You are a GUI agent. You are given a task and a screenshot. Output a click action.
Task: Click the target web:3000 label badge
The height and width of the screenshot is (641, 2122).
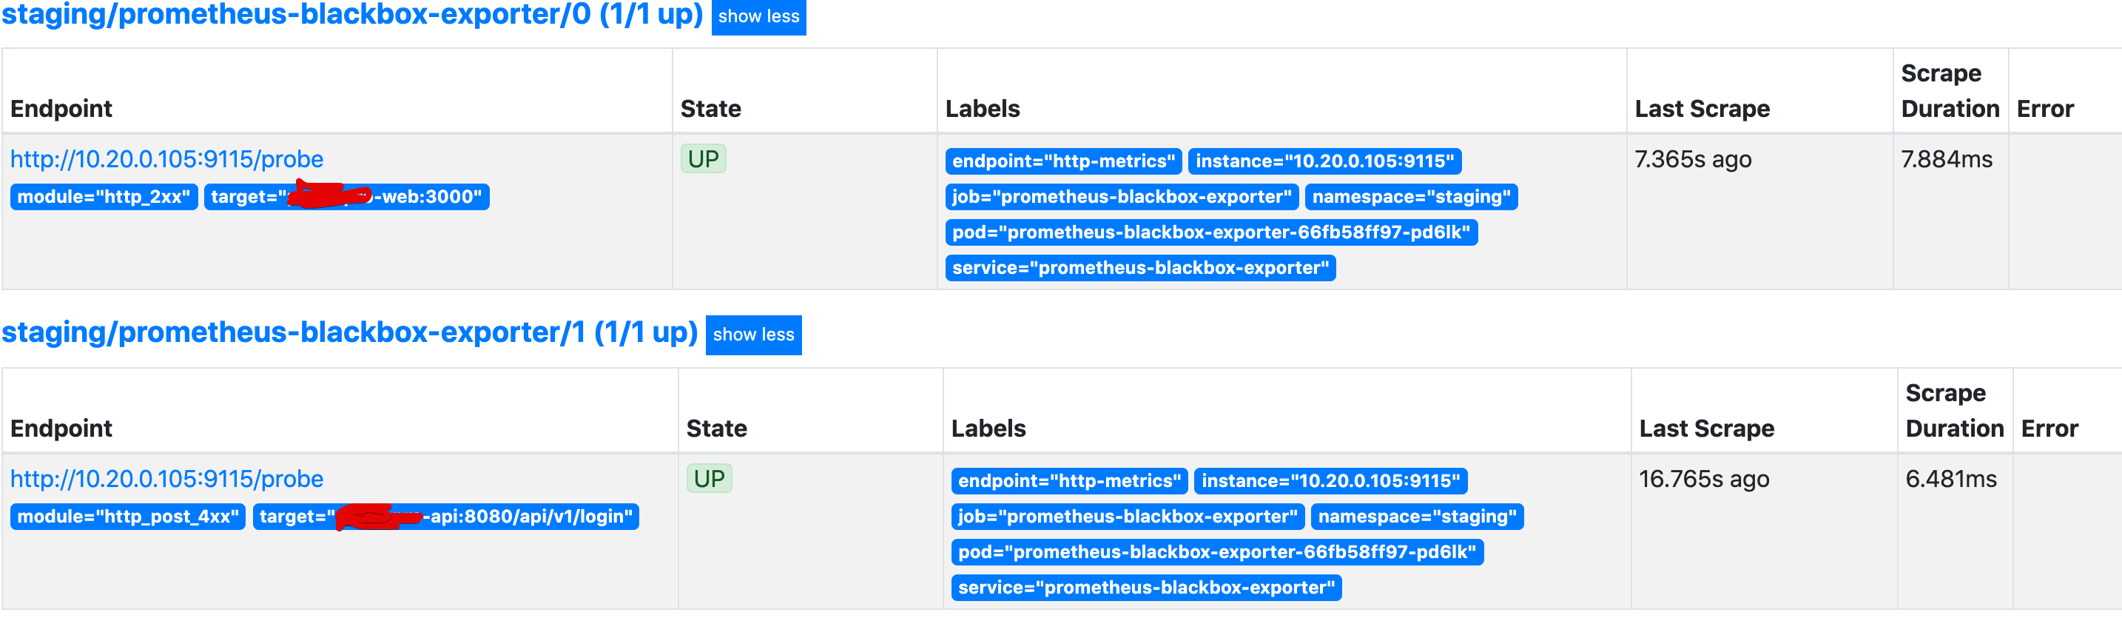click(346, 197)
